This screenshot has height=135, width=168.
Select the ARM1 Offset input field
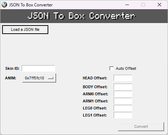tap(123, 101)
